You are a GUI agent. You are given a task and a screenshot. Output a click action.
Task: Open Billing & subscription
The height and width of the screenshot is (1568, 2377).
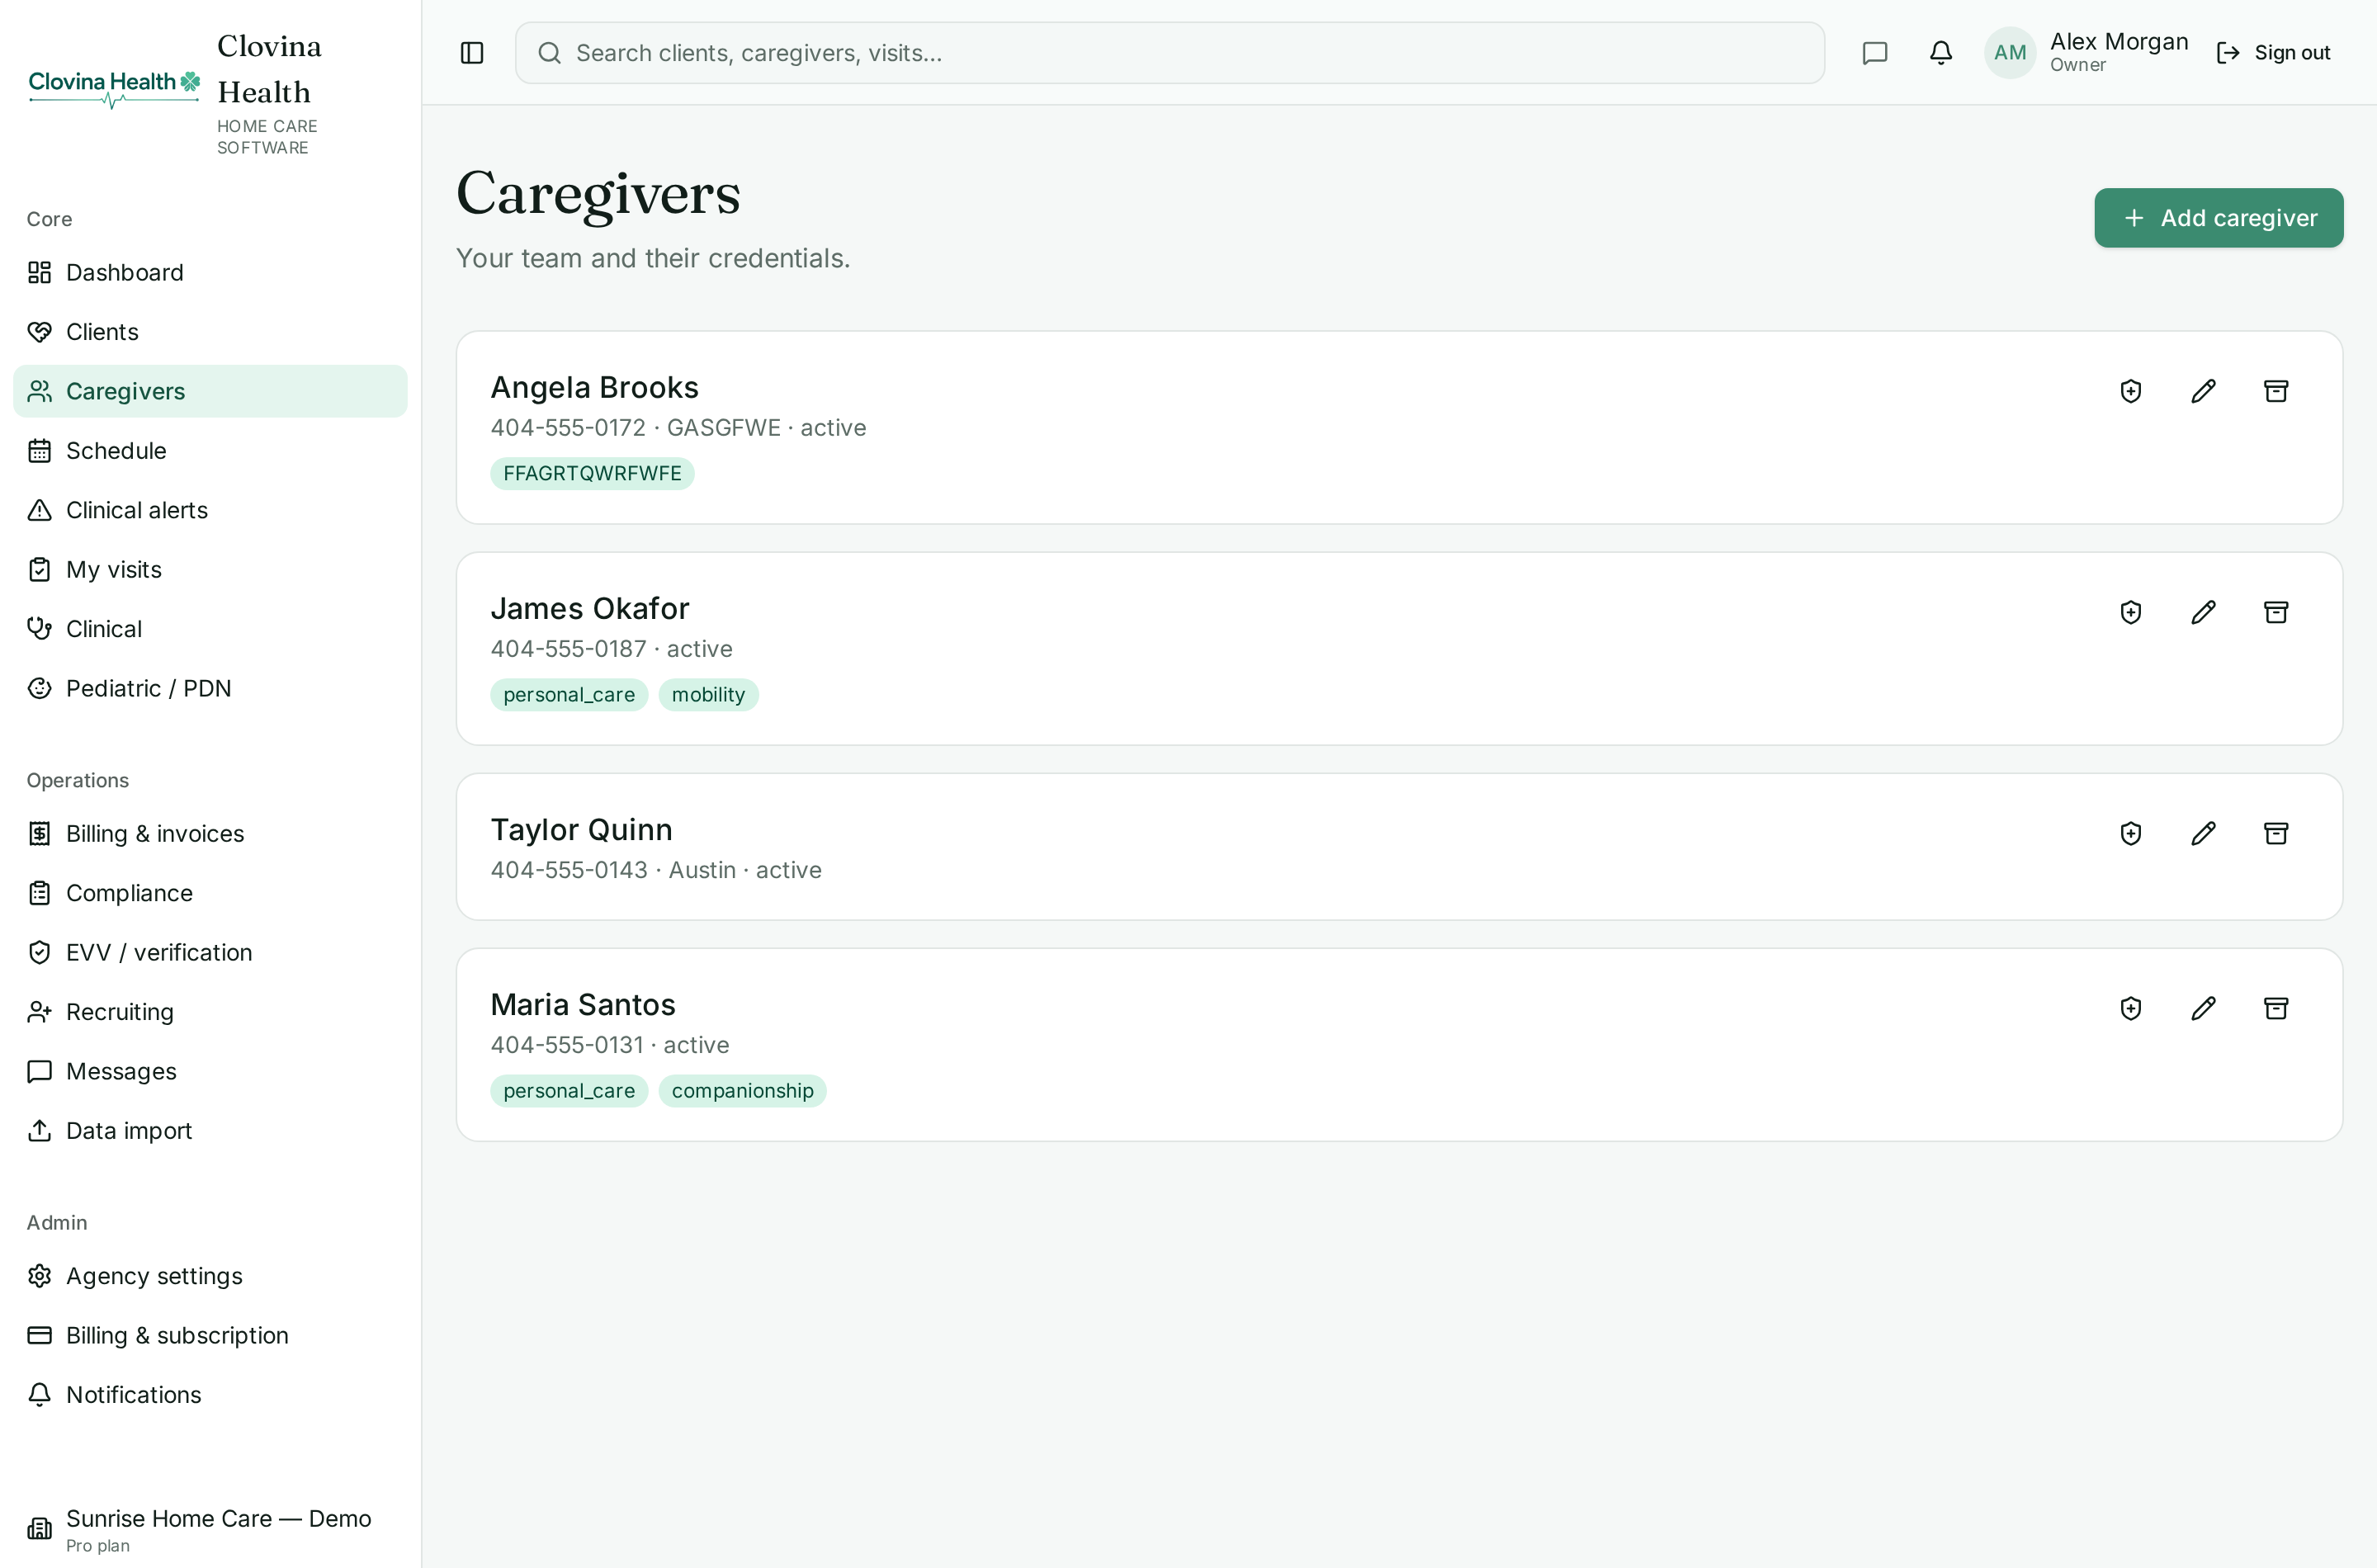(x=210, y=1335)
